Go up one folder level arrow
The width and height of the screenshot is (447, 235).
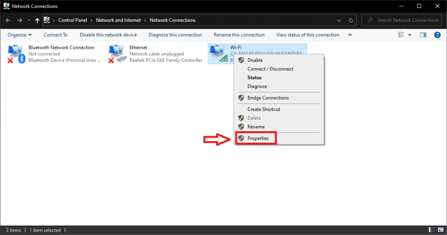click(37, 20)
